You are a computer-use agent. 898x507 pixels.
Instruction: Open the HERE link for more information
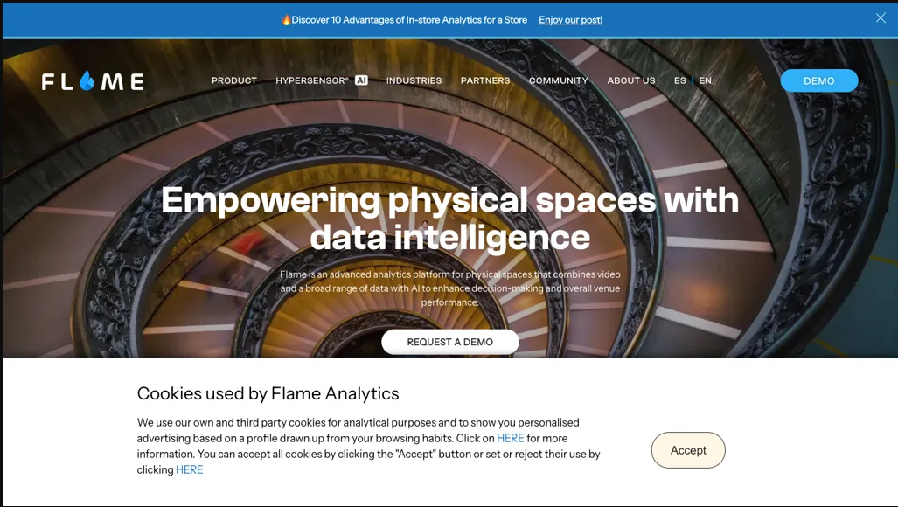(x=510, y=438)
